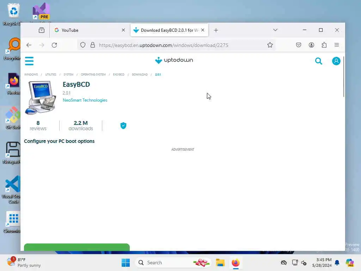The image size is (361, 271).
Task: Expand the list all tabs chevron
Action: point(275,30)
